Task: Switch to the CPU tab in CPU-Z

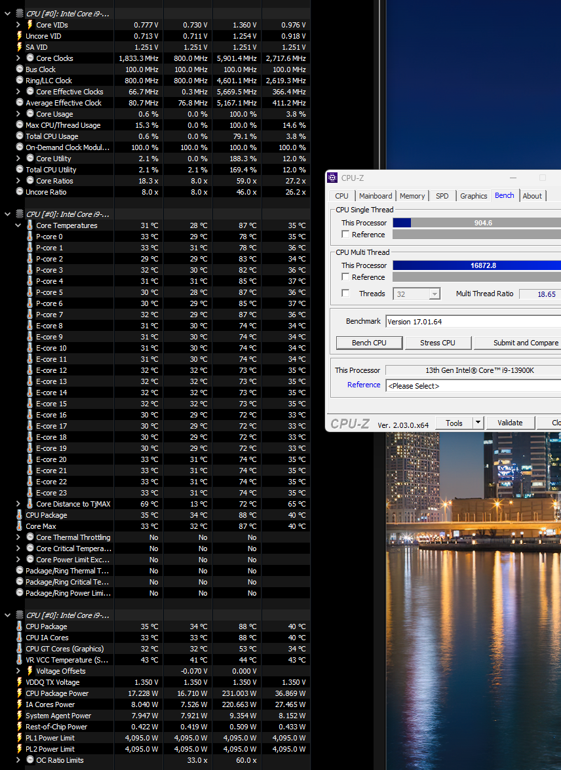Action: point(341,195)
